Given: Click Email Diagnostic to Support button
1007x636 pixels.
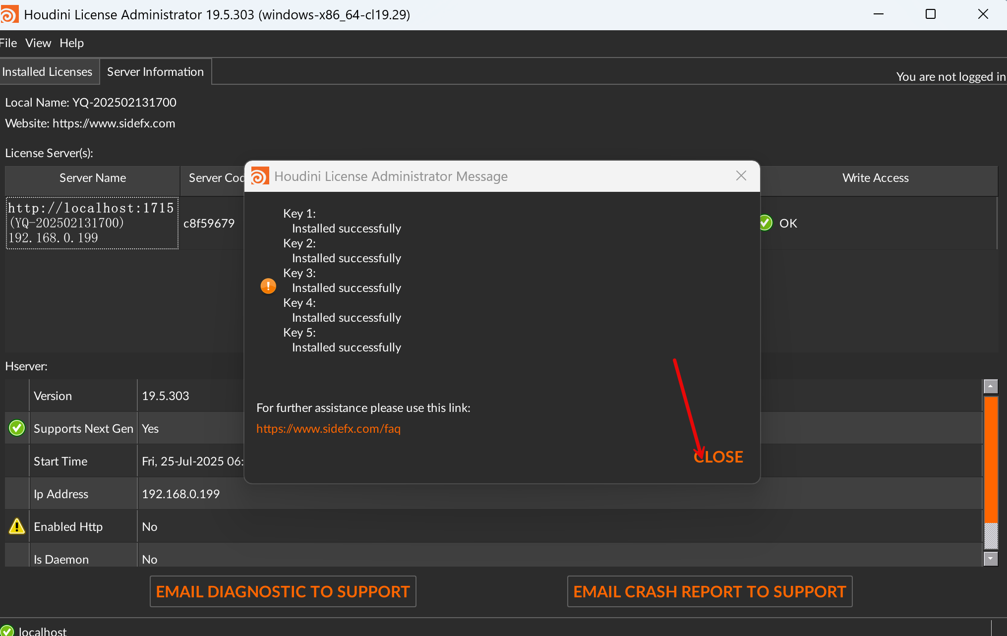Looking at the screenshot, I should coord(283,591).
